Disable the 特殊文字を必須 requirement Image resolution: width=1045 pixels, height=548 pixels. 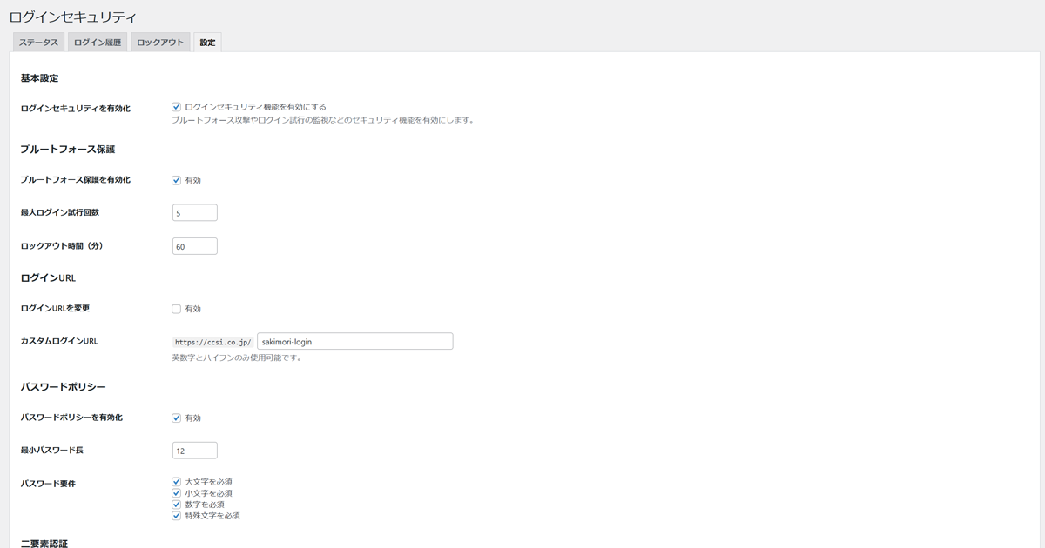tap(177, 516)
